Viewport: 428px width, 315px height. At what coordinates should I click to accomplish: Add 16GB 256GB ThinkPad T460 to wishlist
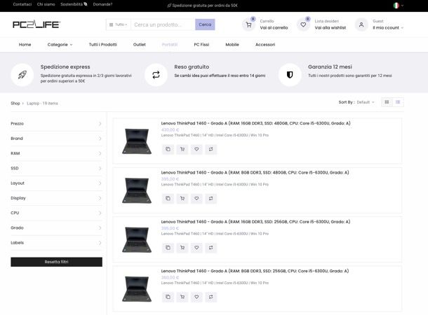pyautogui.click(x=196, y=248)
